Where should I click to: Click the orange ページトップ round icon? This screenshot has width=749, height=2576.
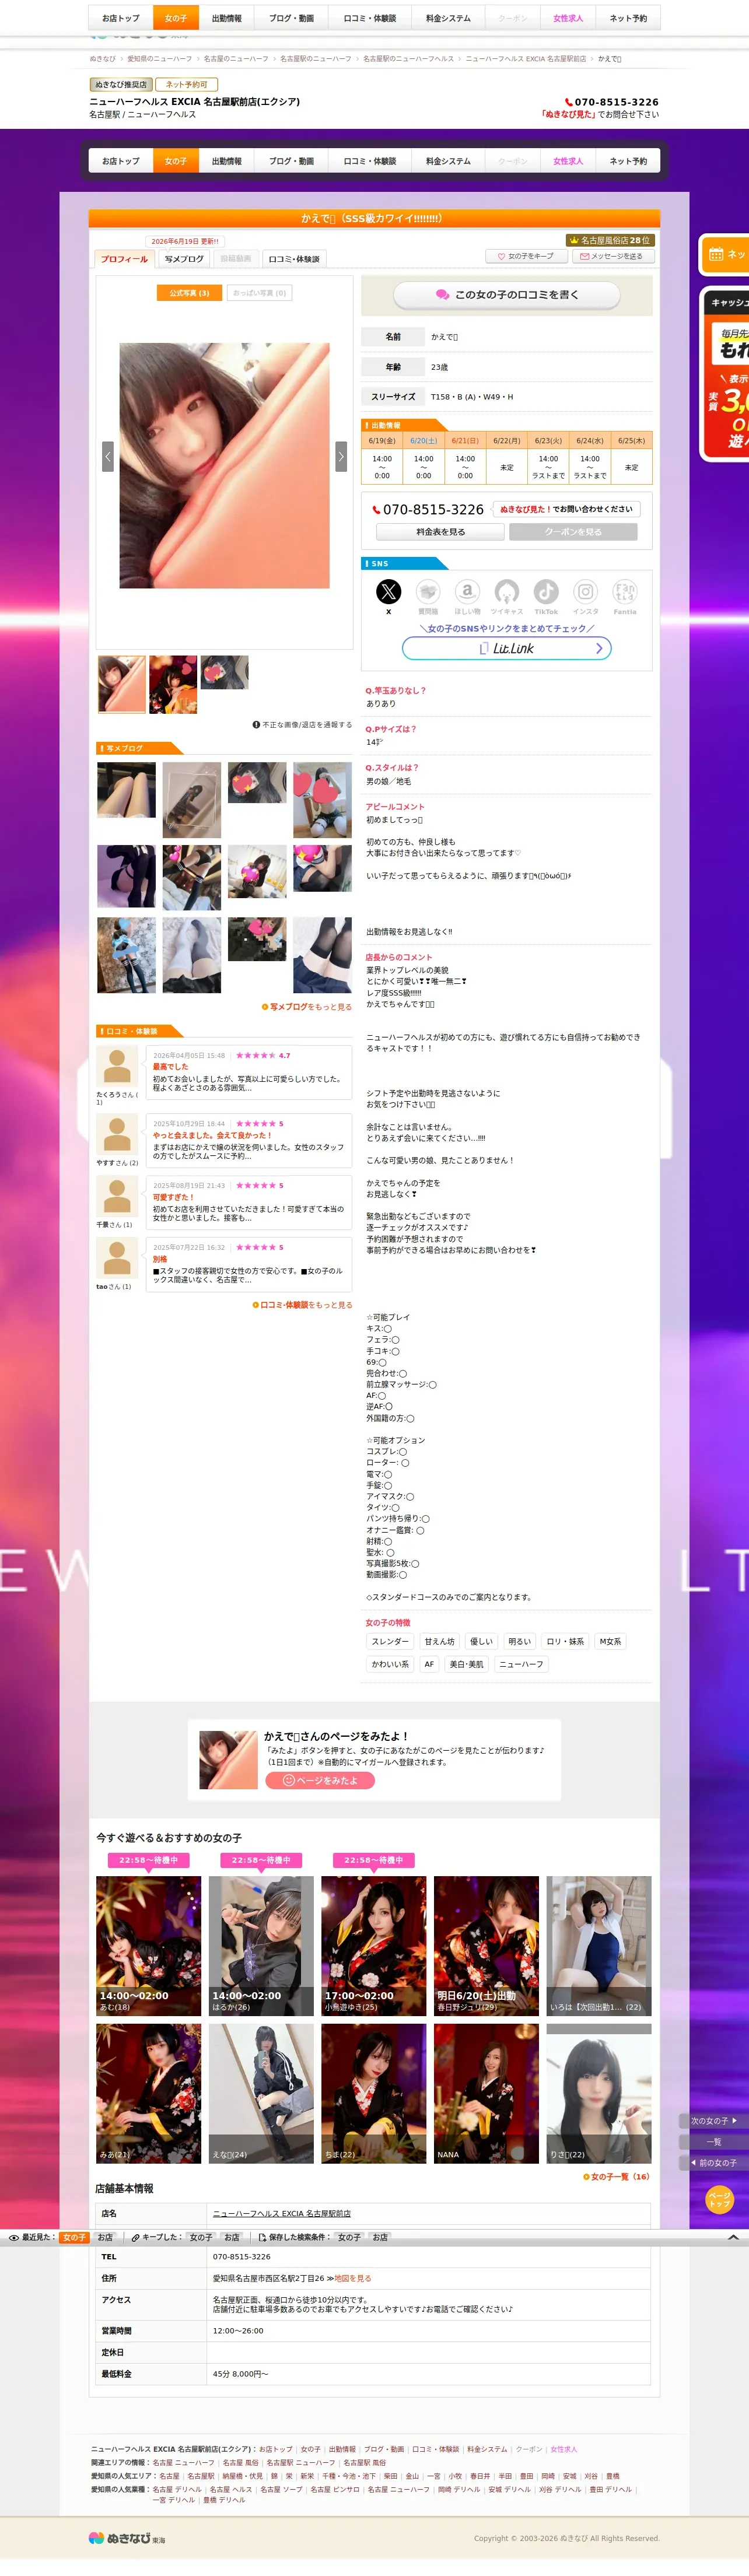[719, 2199]
